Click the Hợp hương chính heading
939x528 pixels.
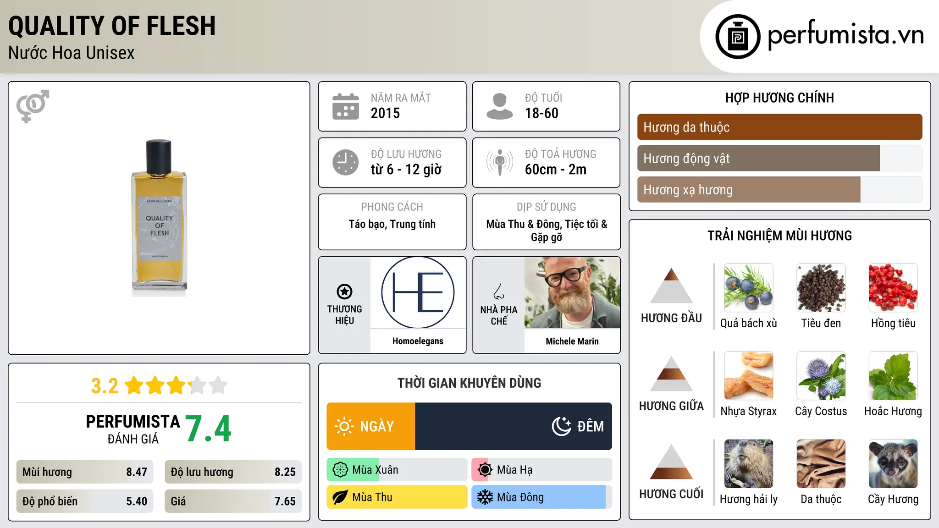pyautogui.click(x=779, y=98)
